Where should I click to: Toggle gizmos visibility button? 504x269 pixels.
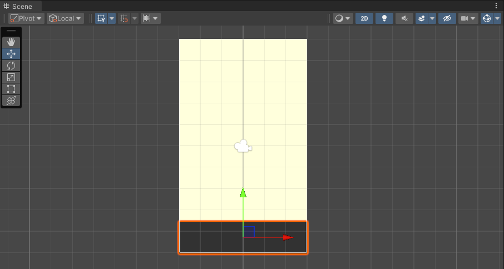(487, 18)
